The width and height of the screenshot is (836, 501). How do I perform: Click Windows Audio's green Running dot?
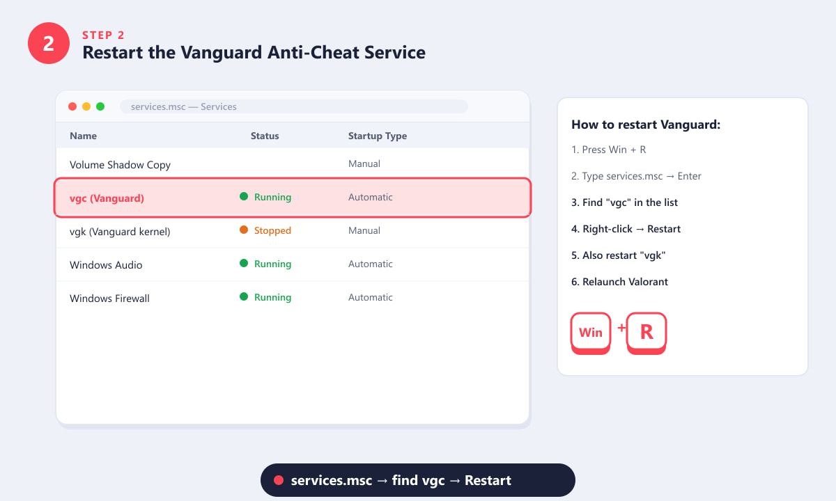[244, 264]
